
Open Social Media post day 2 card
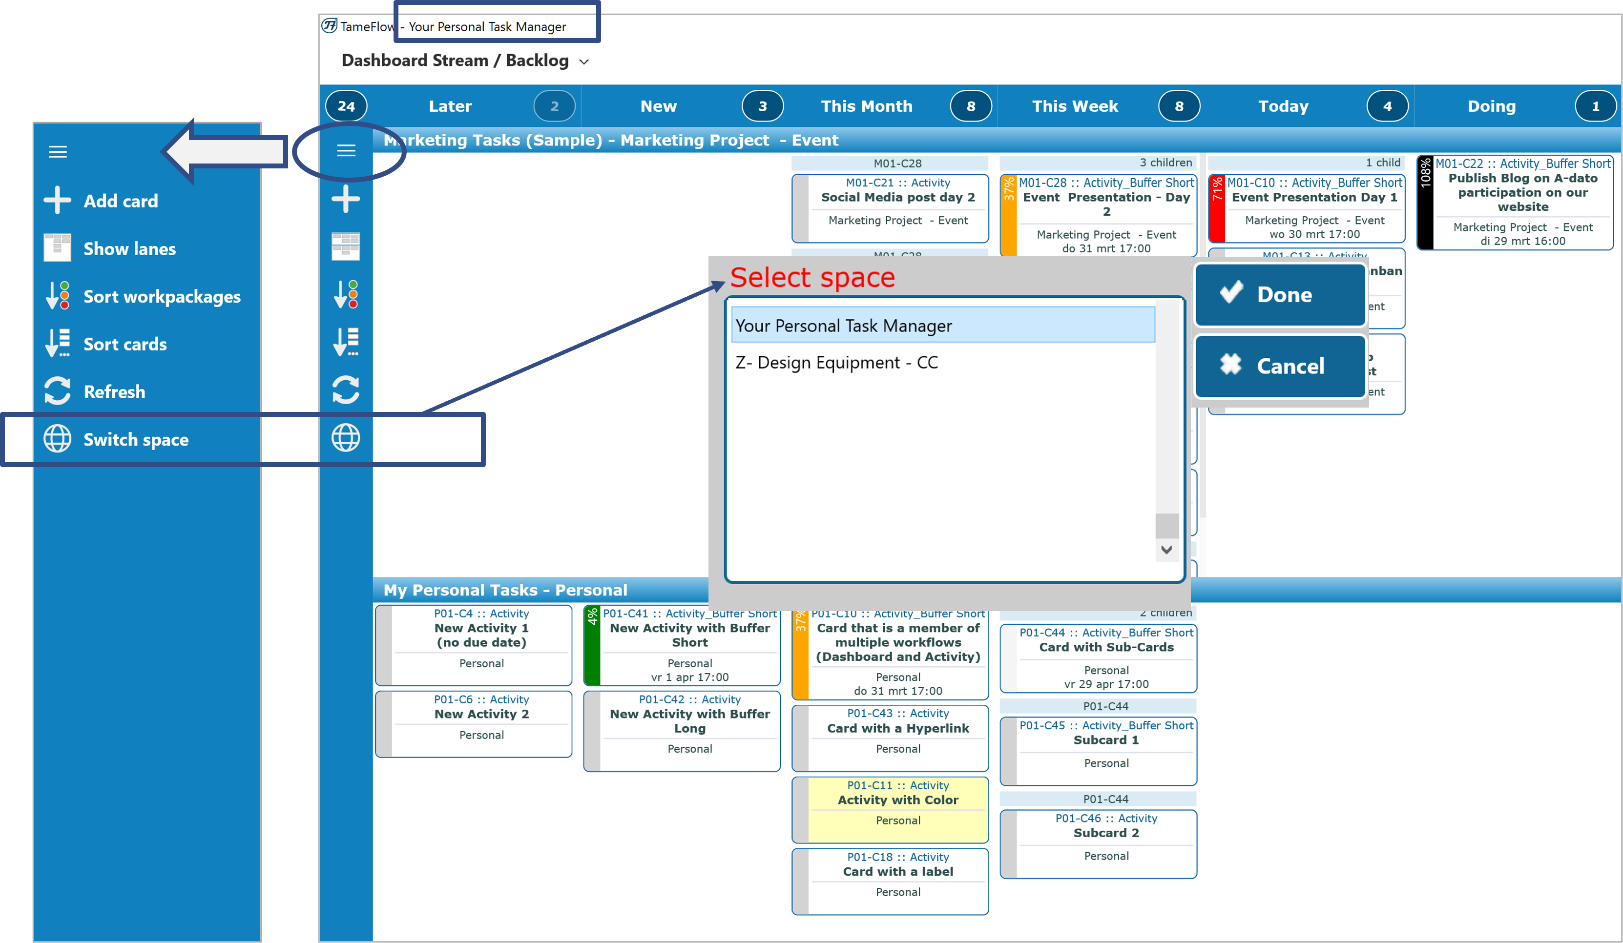point(890,208)
